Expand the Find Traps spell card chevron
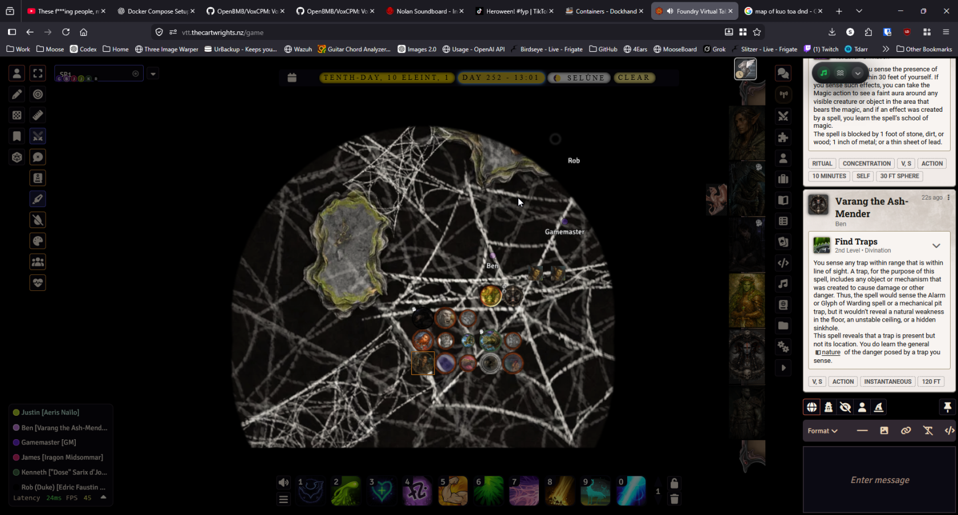958x515 pixels. (936, 246)
